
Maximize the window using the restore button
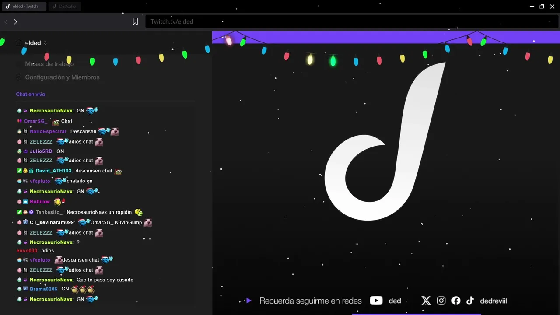[542, 7]
